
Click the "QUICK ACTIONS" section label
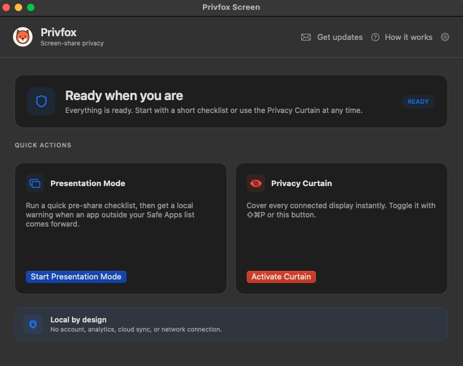(43, 145)
